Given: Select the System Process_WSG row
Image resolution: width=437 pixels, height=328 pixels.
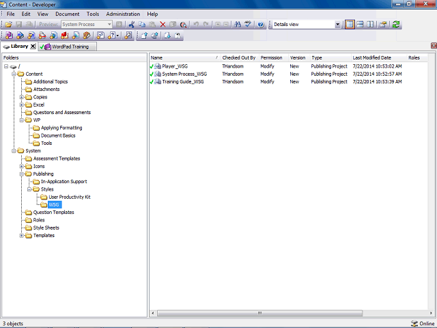Looking at the screenshot, I should click(184, 74).
